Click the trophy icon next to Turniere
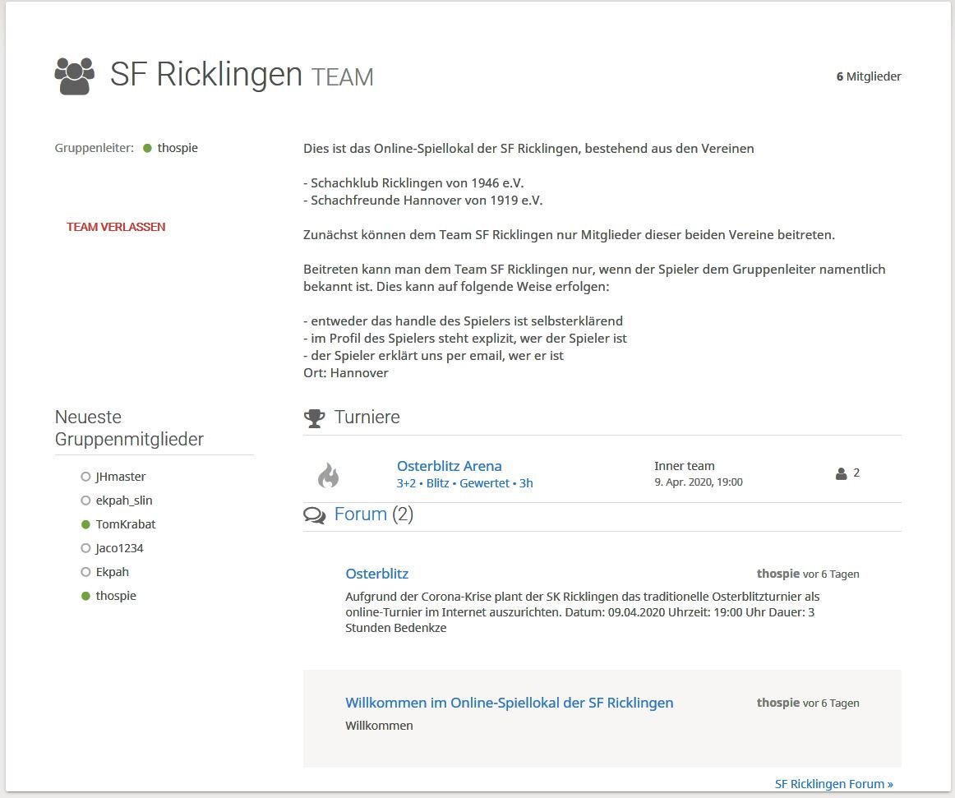 pyautogui.click(x=314, y=418)
